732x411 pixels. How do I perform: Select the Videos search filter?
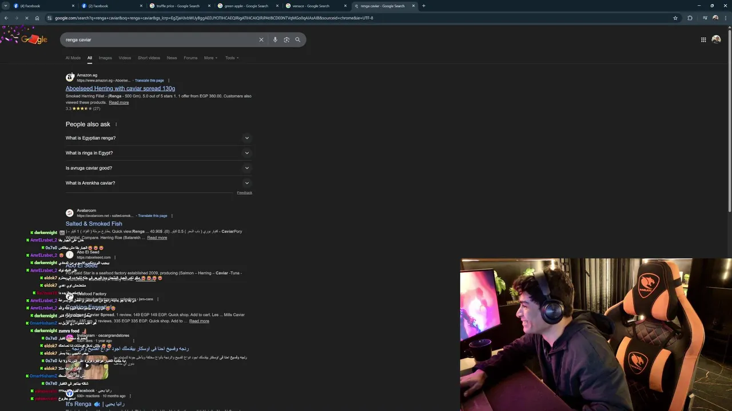(x=125, y=58)
